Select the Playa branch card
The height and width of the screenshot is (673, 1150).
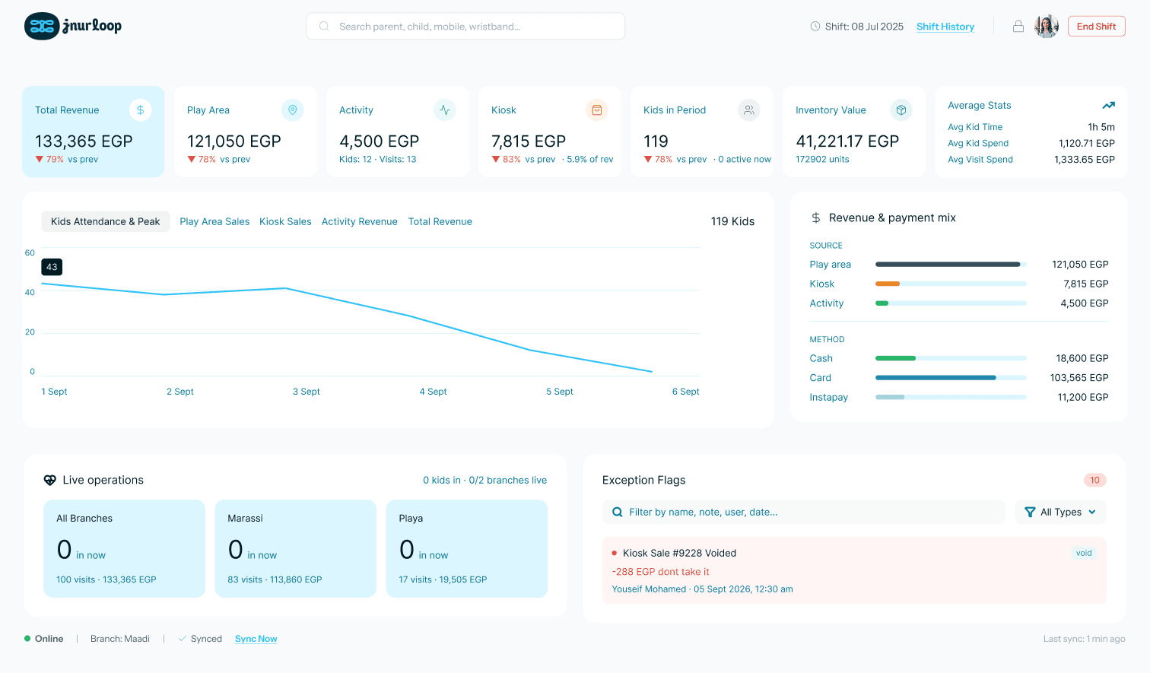[467, 548]
